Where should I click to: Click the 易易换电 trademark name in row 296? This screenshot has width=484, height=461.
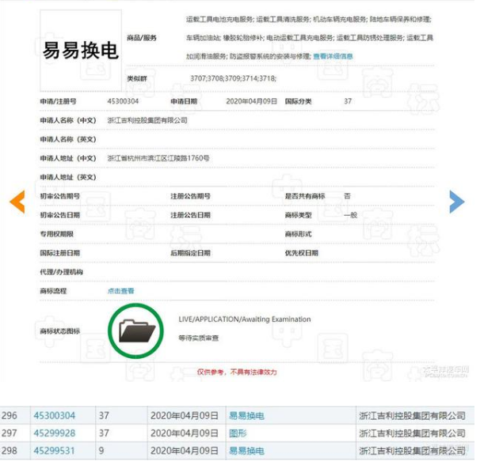click(246, 415)
